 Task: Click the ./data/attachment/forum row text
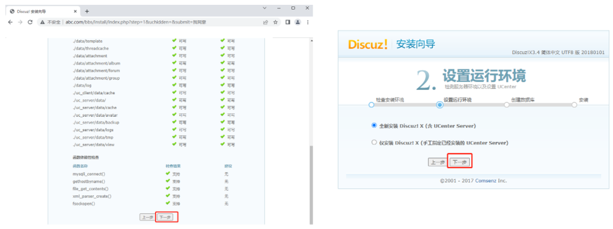[96, 71]
